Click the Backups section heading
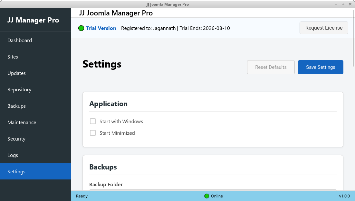 click(103, 167)
